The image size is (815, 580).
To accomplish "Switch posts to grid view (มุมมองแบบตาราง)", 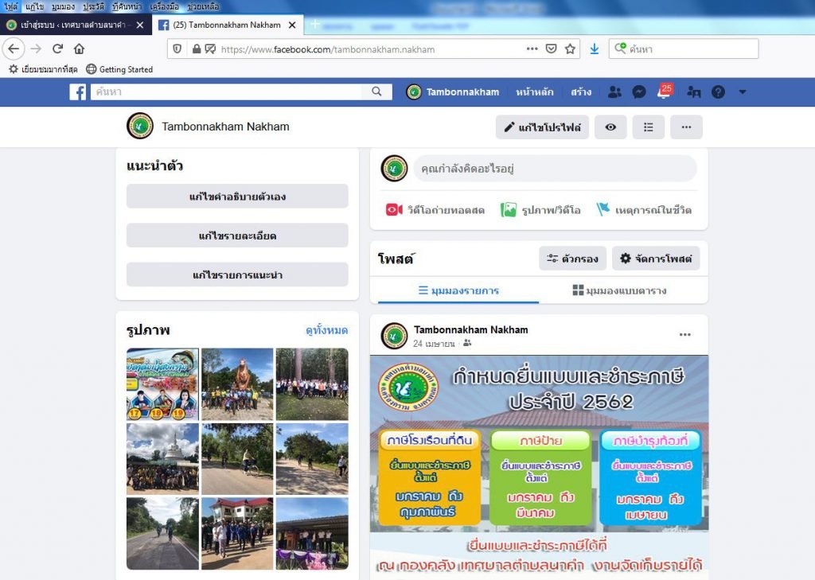I will (619, 290).
